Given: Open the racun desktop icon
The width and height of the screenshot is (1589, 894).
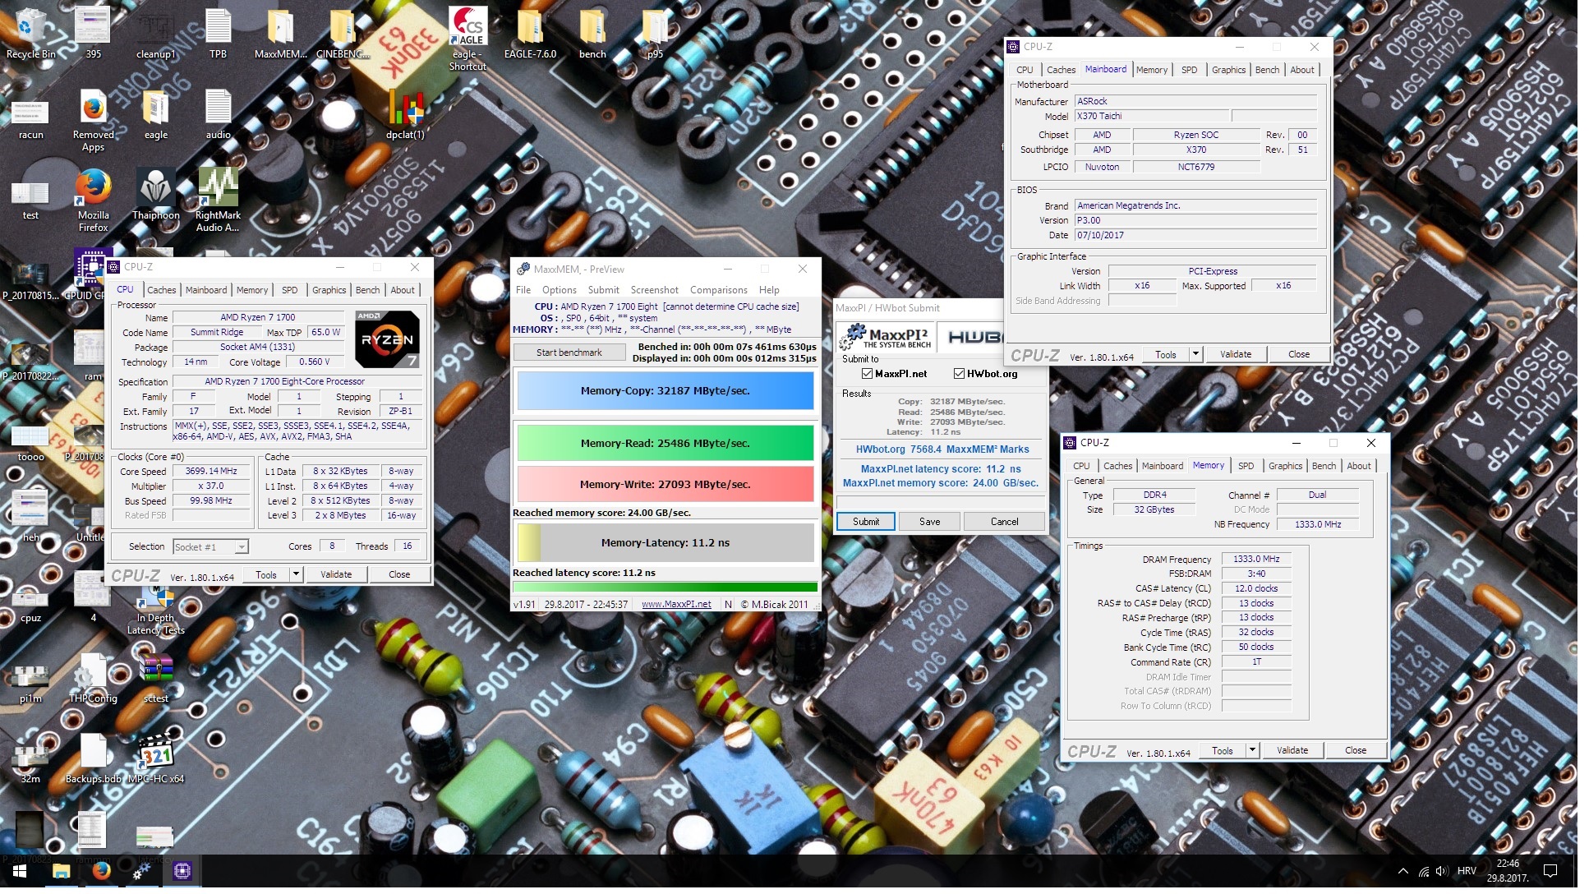Looking at the screenshot, I should pos(30,120).
